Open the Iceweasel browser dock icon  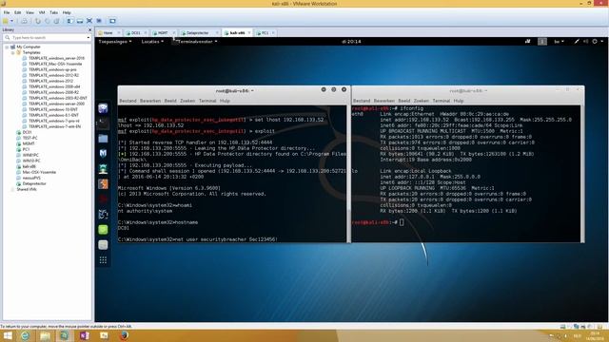pyautogui.click(x=103, y=108)
